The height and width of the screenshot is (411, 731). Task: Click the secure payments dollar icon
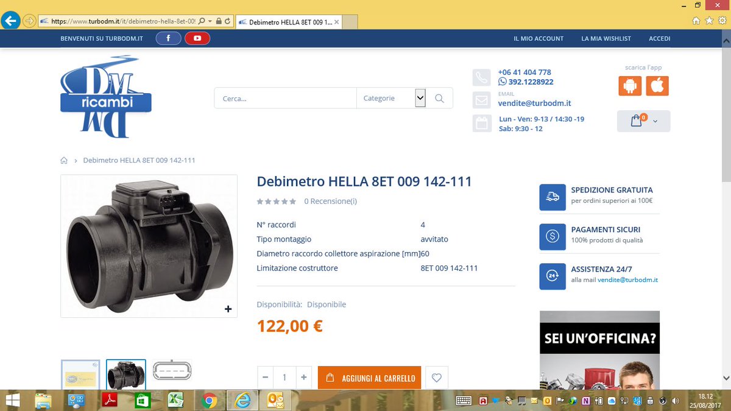point(553,237)
